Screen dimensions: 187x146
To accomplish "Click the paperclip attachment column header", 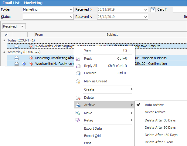I will coord(6,35).
